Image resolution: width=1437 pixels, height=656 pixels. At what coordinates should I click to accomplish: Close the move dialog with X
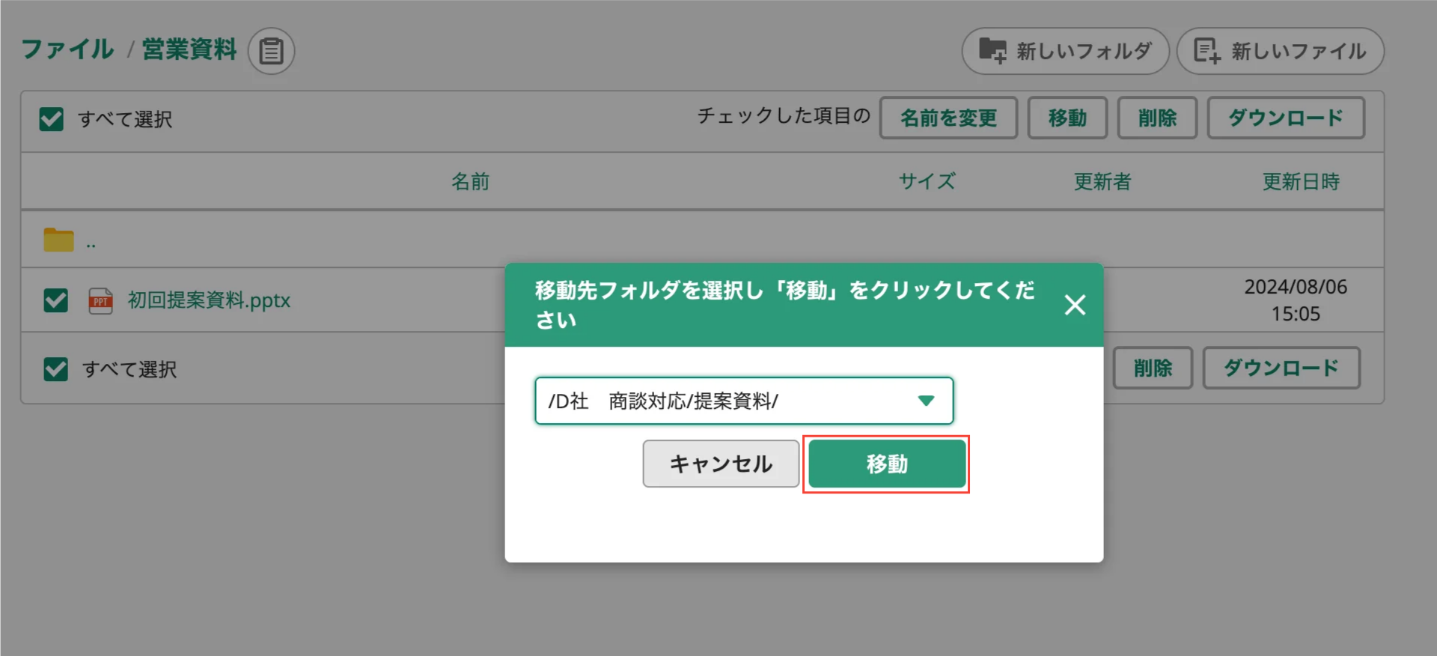click(1075, 305)
